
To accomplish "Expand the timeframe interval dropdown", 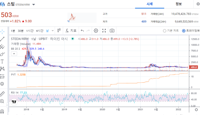I will point(52,31).
